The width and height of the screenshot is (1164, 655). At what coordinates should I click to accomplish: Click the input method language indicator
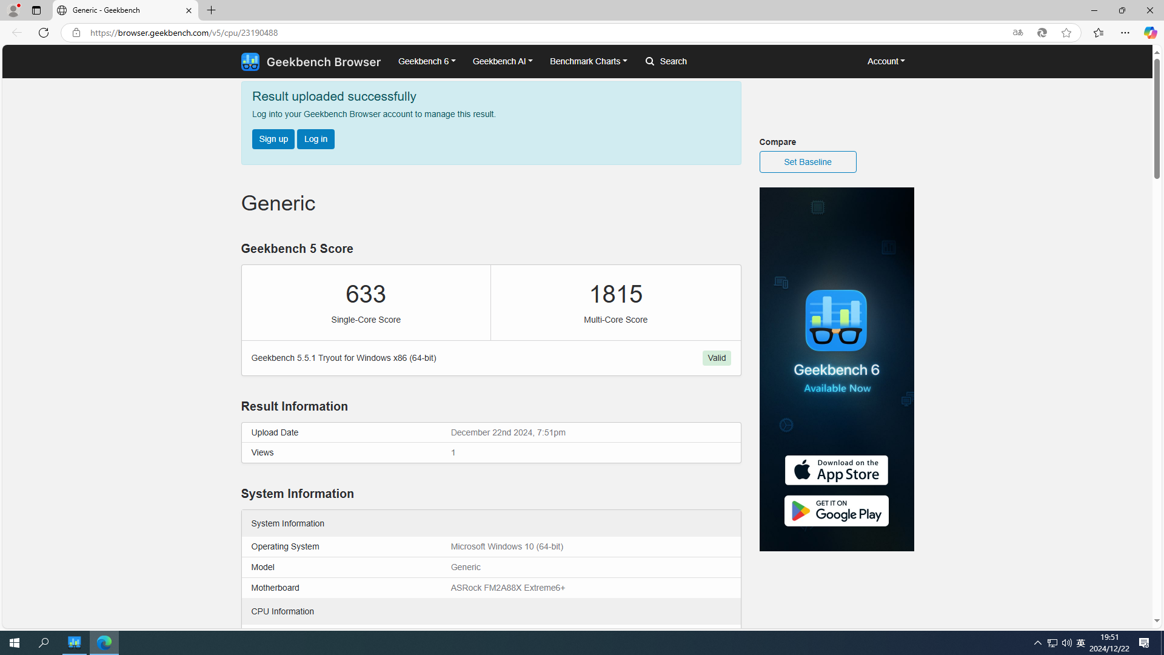[1081, 643]
